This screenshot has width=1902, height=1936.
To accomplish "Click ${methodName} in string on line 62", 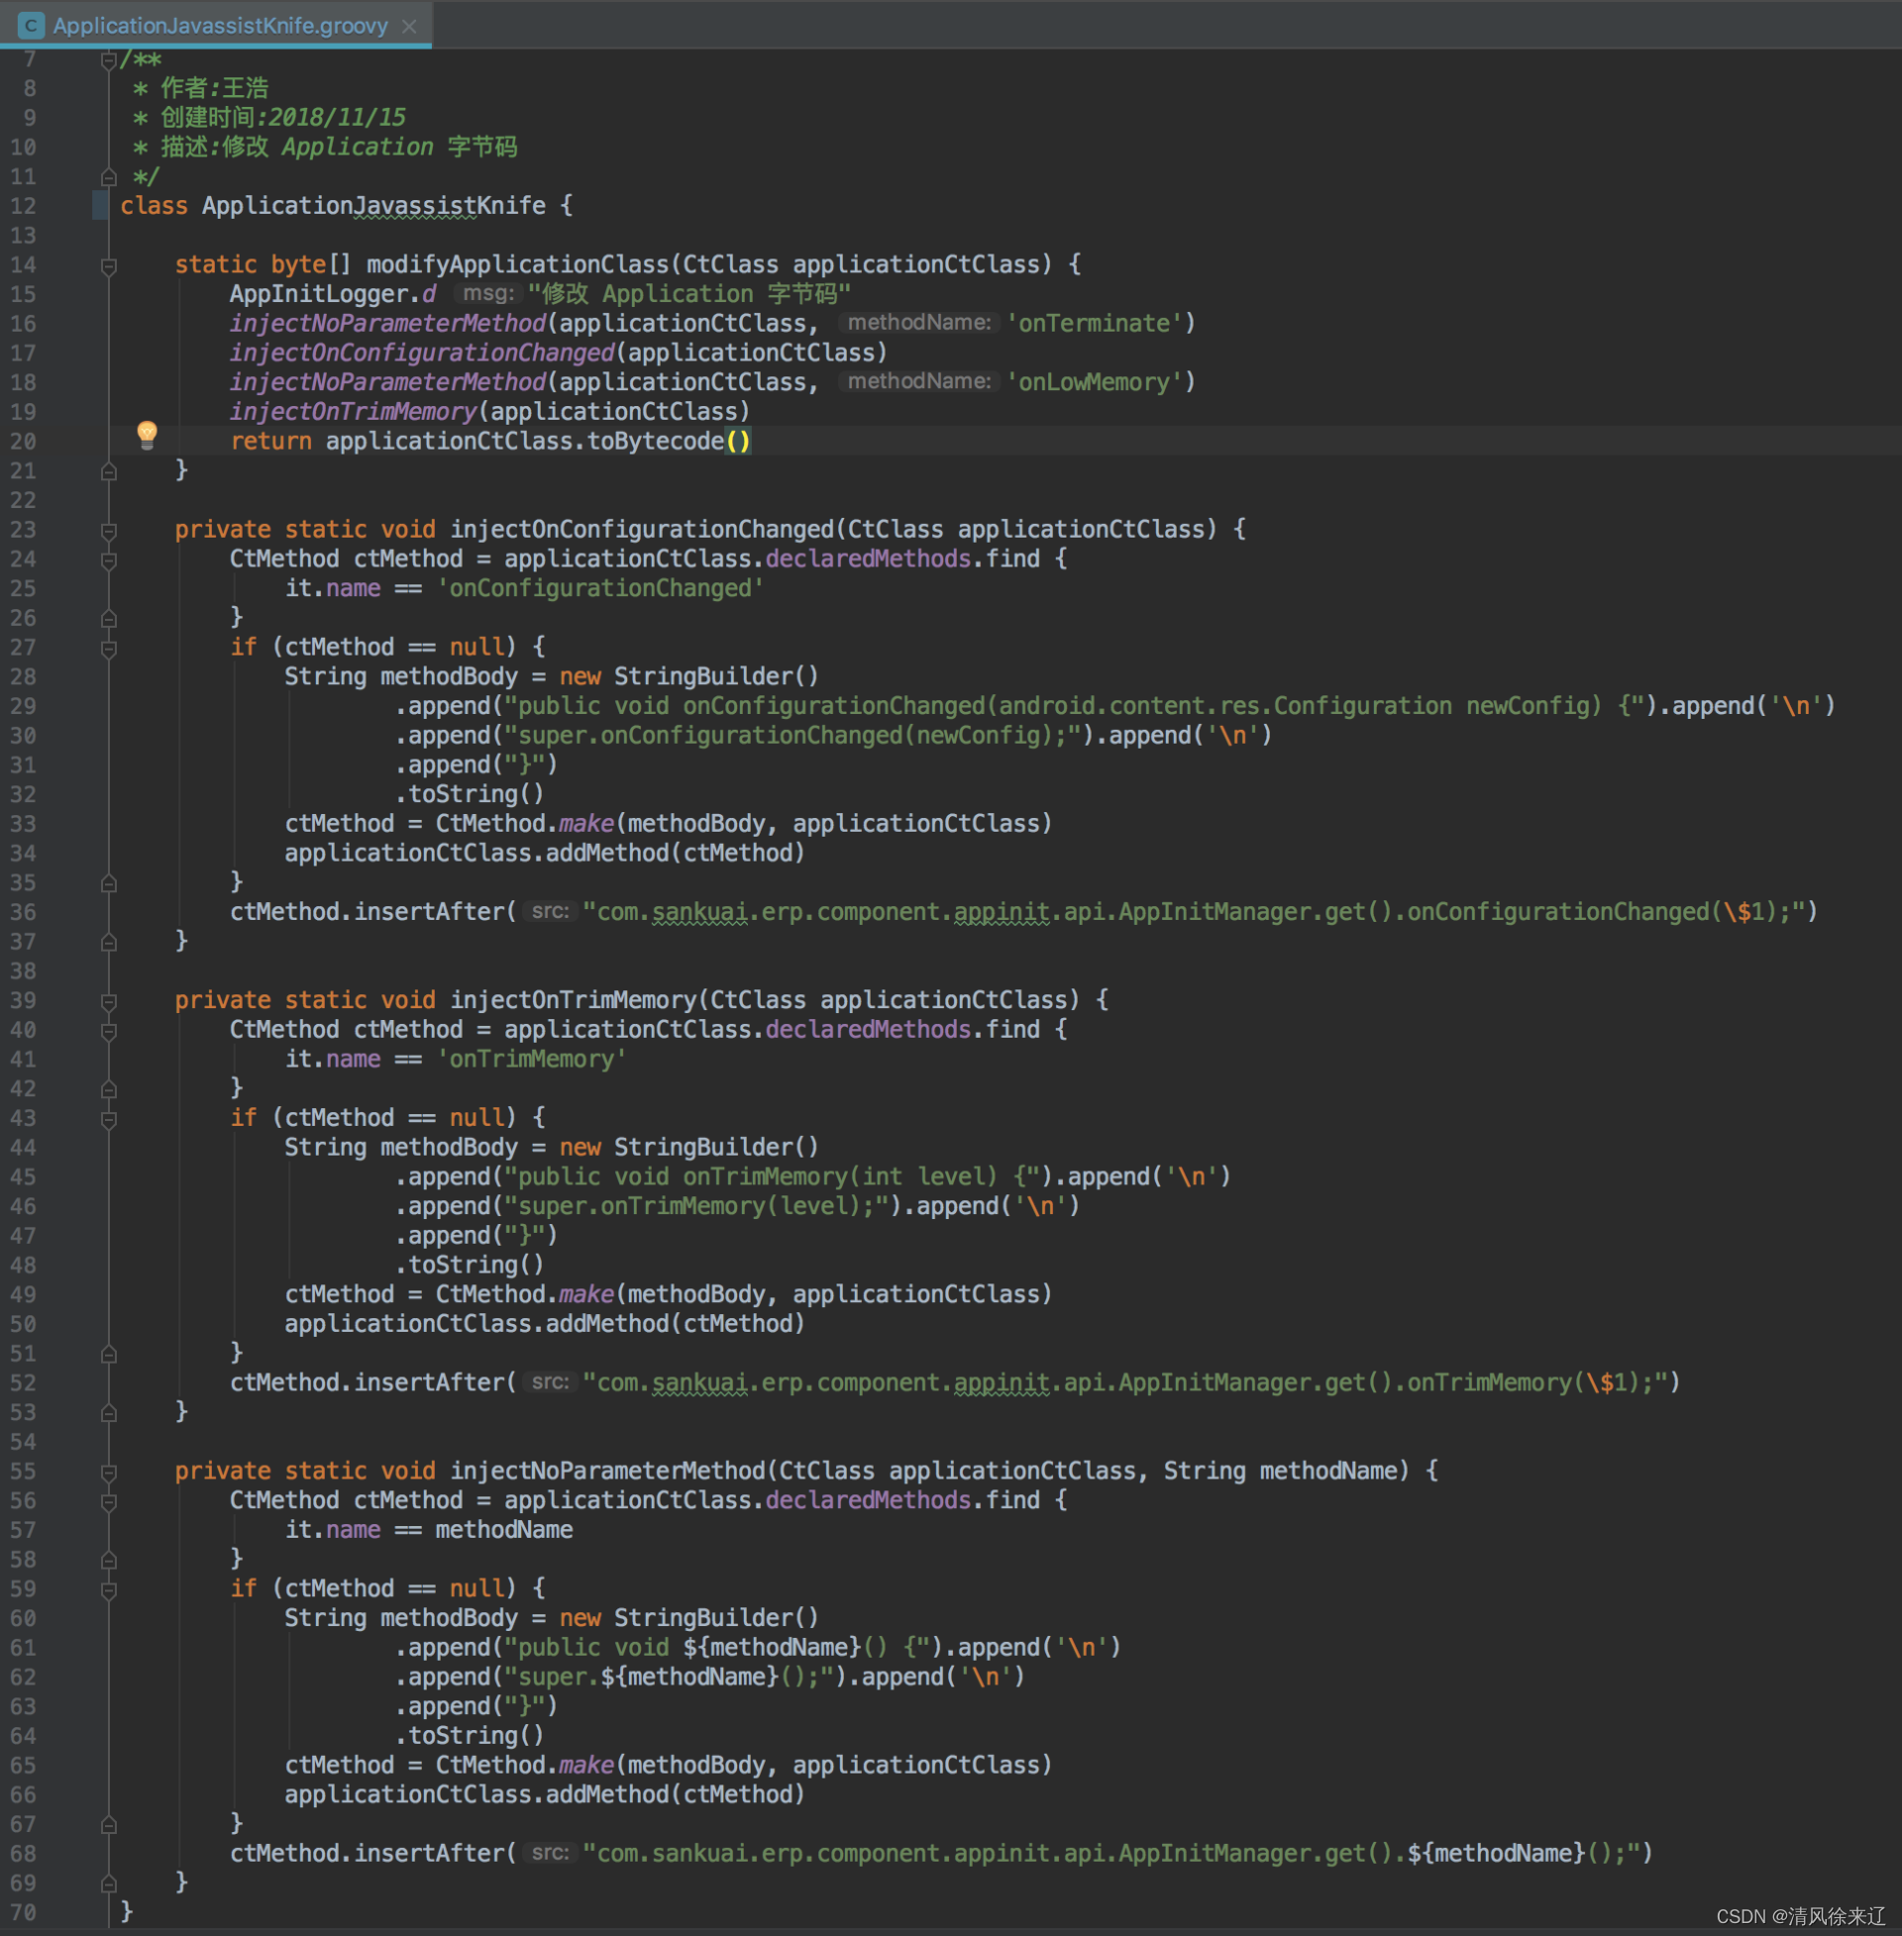I will point(689,1678).
